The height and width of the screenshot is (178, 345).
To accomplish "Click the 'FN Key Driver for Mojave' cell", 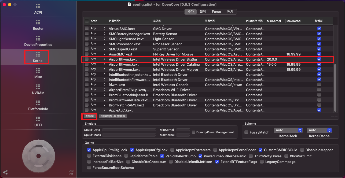I will (x=173, y=54).
